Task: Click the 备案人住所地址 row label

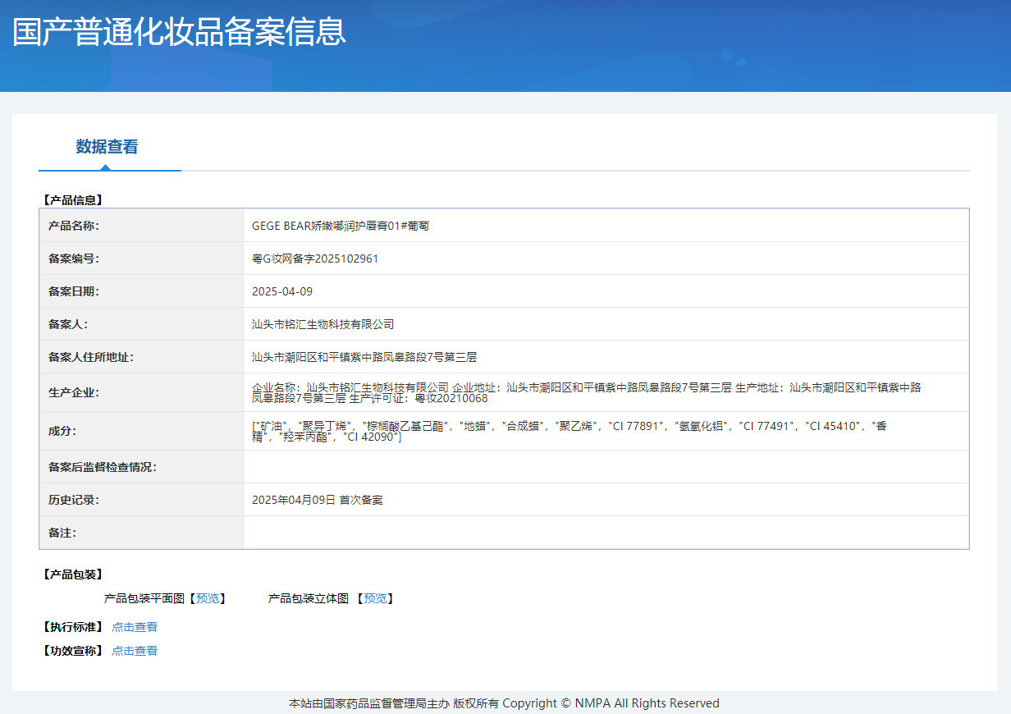Action: point(90,357)
